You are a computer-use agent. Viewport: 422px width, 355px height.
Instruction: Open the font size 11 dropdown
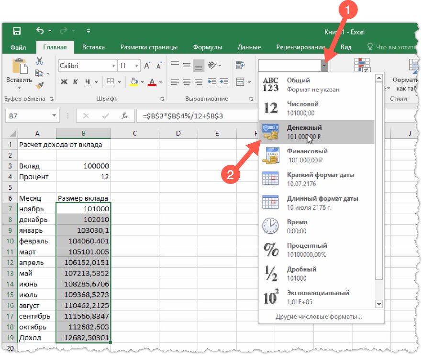point(137,66)
